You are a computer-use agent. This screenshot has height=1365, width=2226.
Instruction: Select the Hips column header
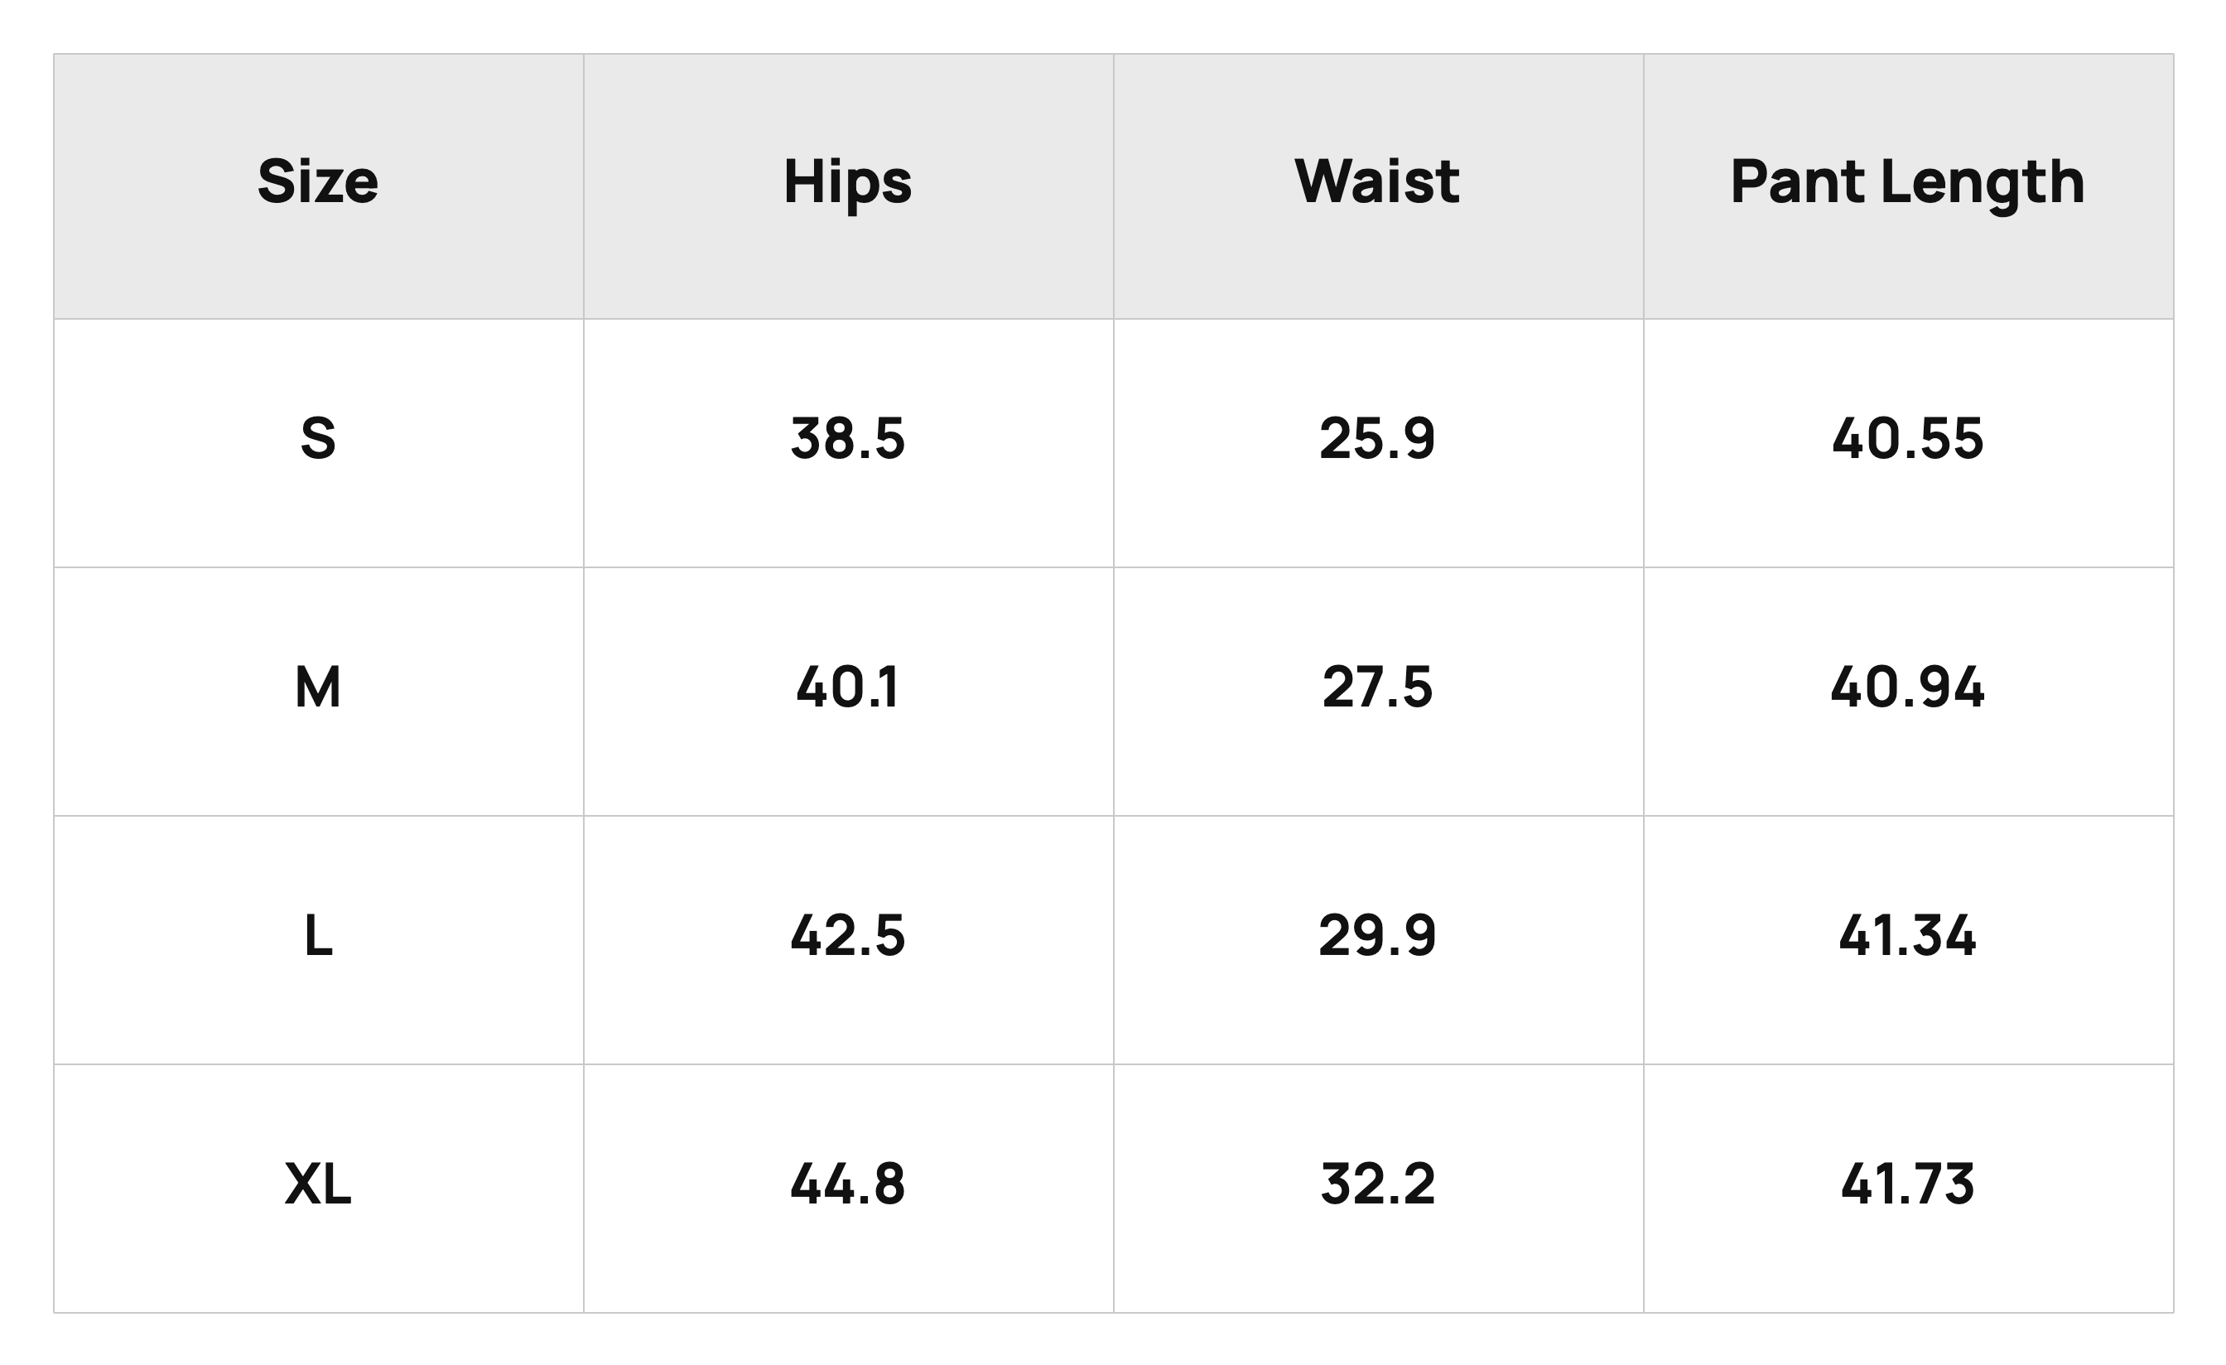click(848, 186)
